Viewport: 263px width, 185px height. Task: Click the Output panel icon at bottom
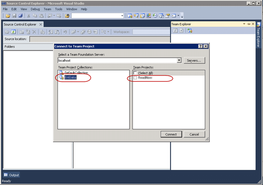(x=6, y=175)
